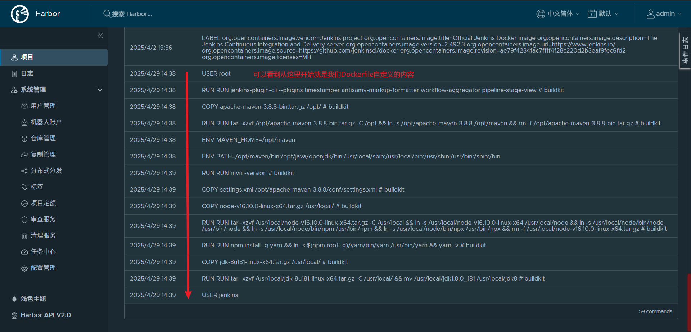Screen dimensions: 691x332
Task: Click the 机器人账户 robot icon
Action: (24, 122)
